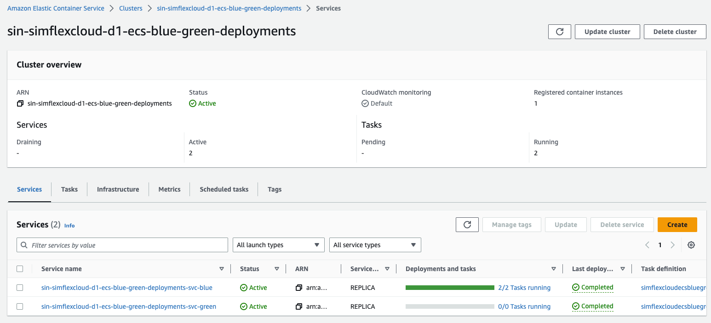This screenshot has height=323, width=711.
Task: Open the 2/2 Tasks running link
Action: click(524, 288)
